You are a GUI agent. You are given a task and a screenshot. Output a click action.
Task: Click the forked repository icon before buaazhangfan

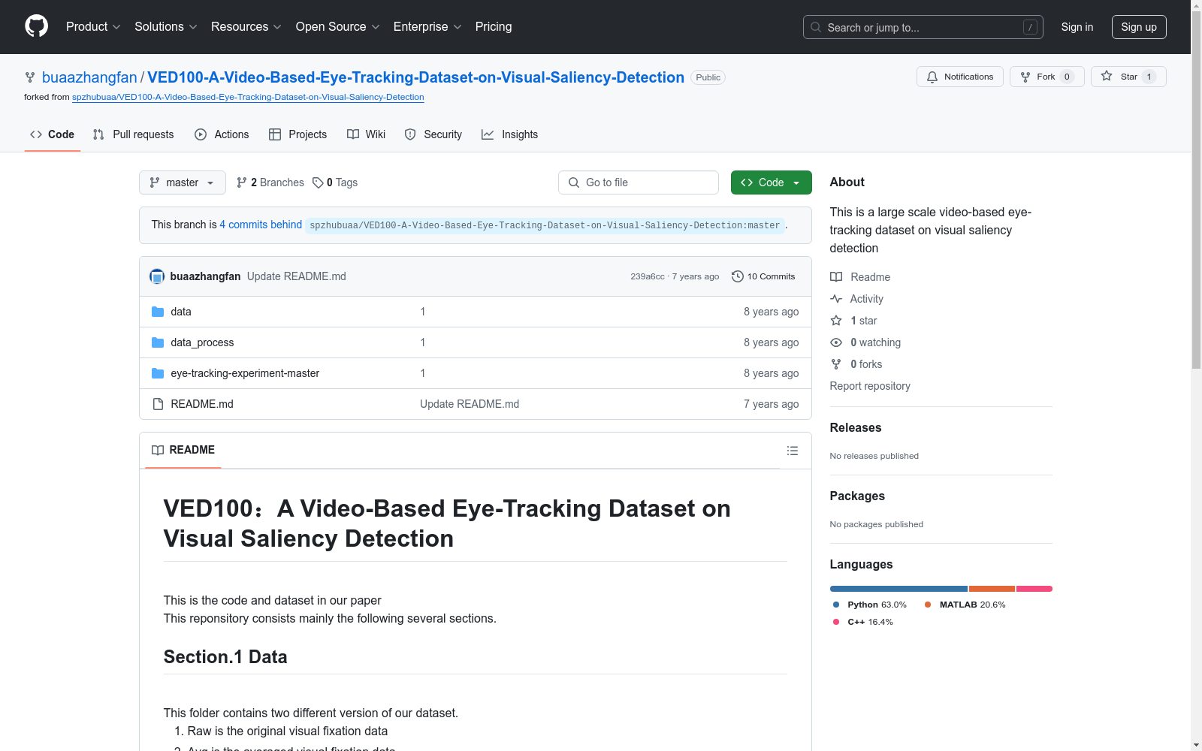coord(30,77)
